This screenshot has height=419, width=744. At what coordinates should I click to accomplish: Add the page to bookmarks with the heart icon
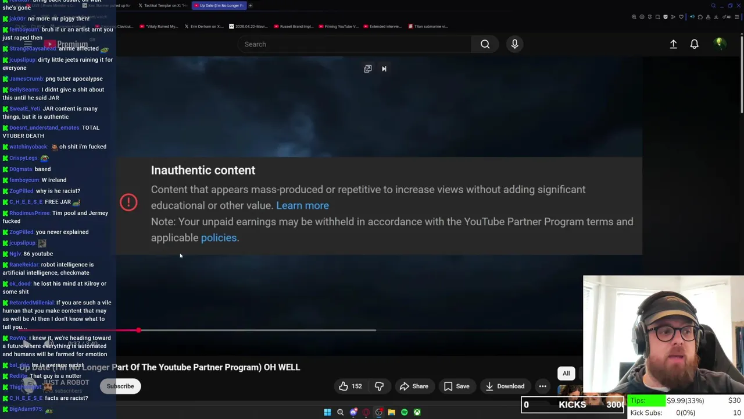point(681,17)
